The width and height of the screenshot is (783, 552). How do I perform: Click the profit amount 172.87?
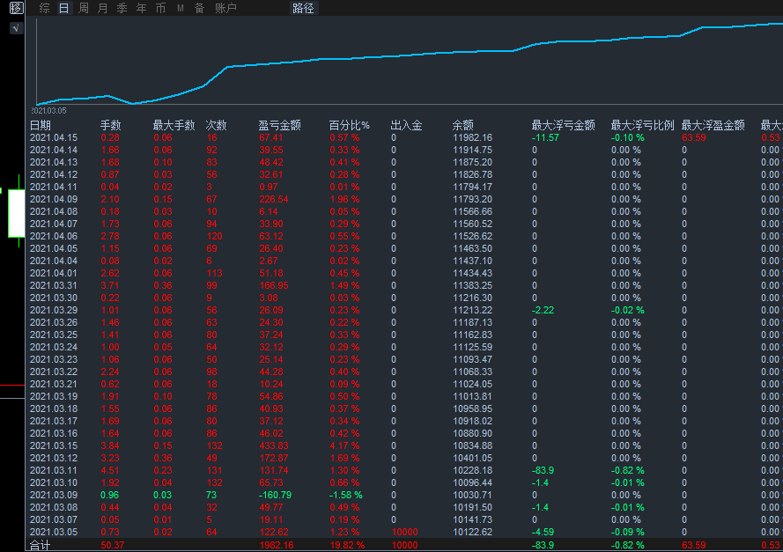(274, 458)
